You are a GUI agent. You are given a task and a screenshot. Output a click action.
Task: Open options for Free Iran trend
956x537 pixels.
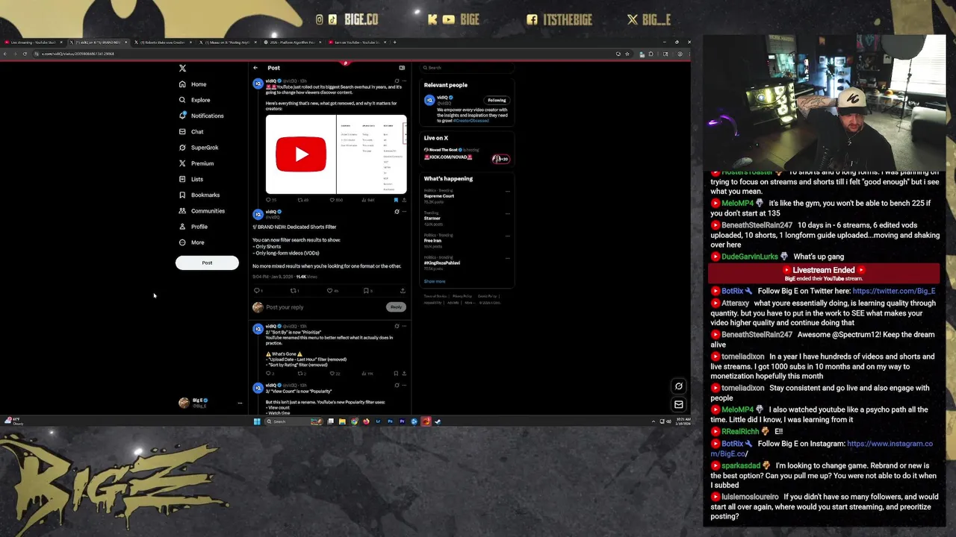(508, 236)
